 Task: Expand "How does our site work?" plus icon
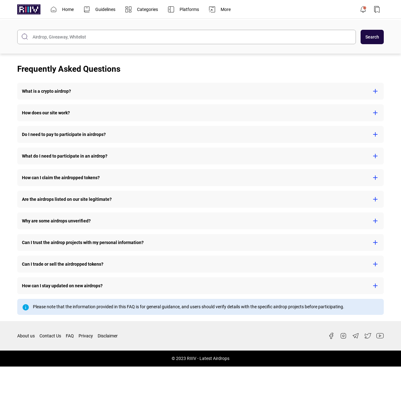375,113
